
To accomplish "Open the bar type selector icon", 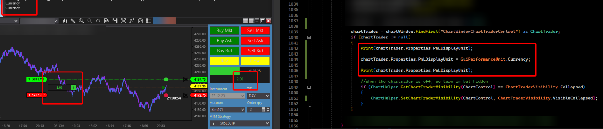I will coord(65,21).
